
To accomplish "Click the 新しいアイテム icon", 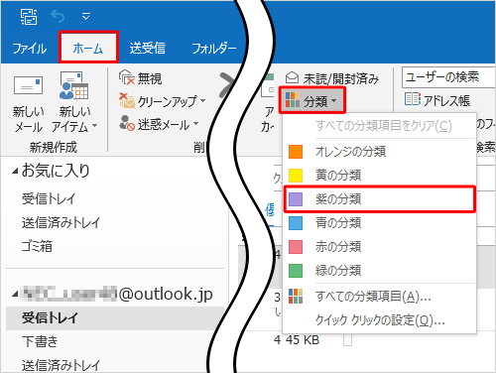I will click(x=74, y=85).
